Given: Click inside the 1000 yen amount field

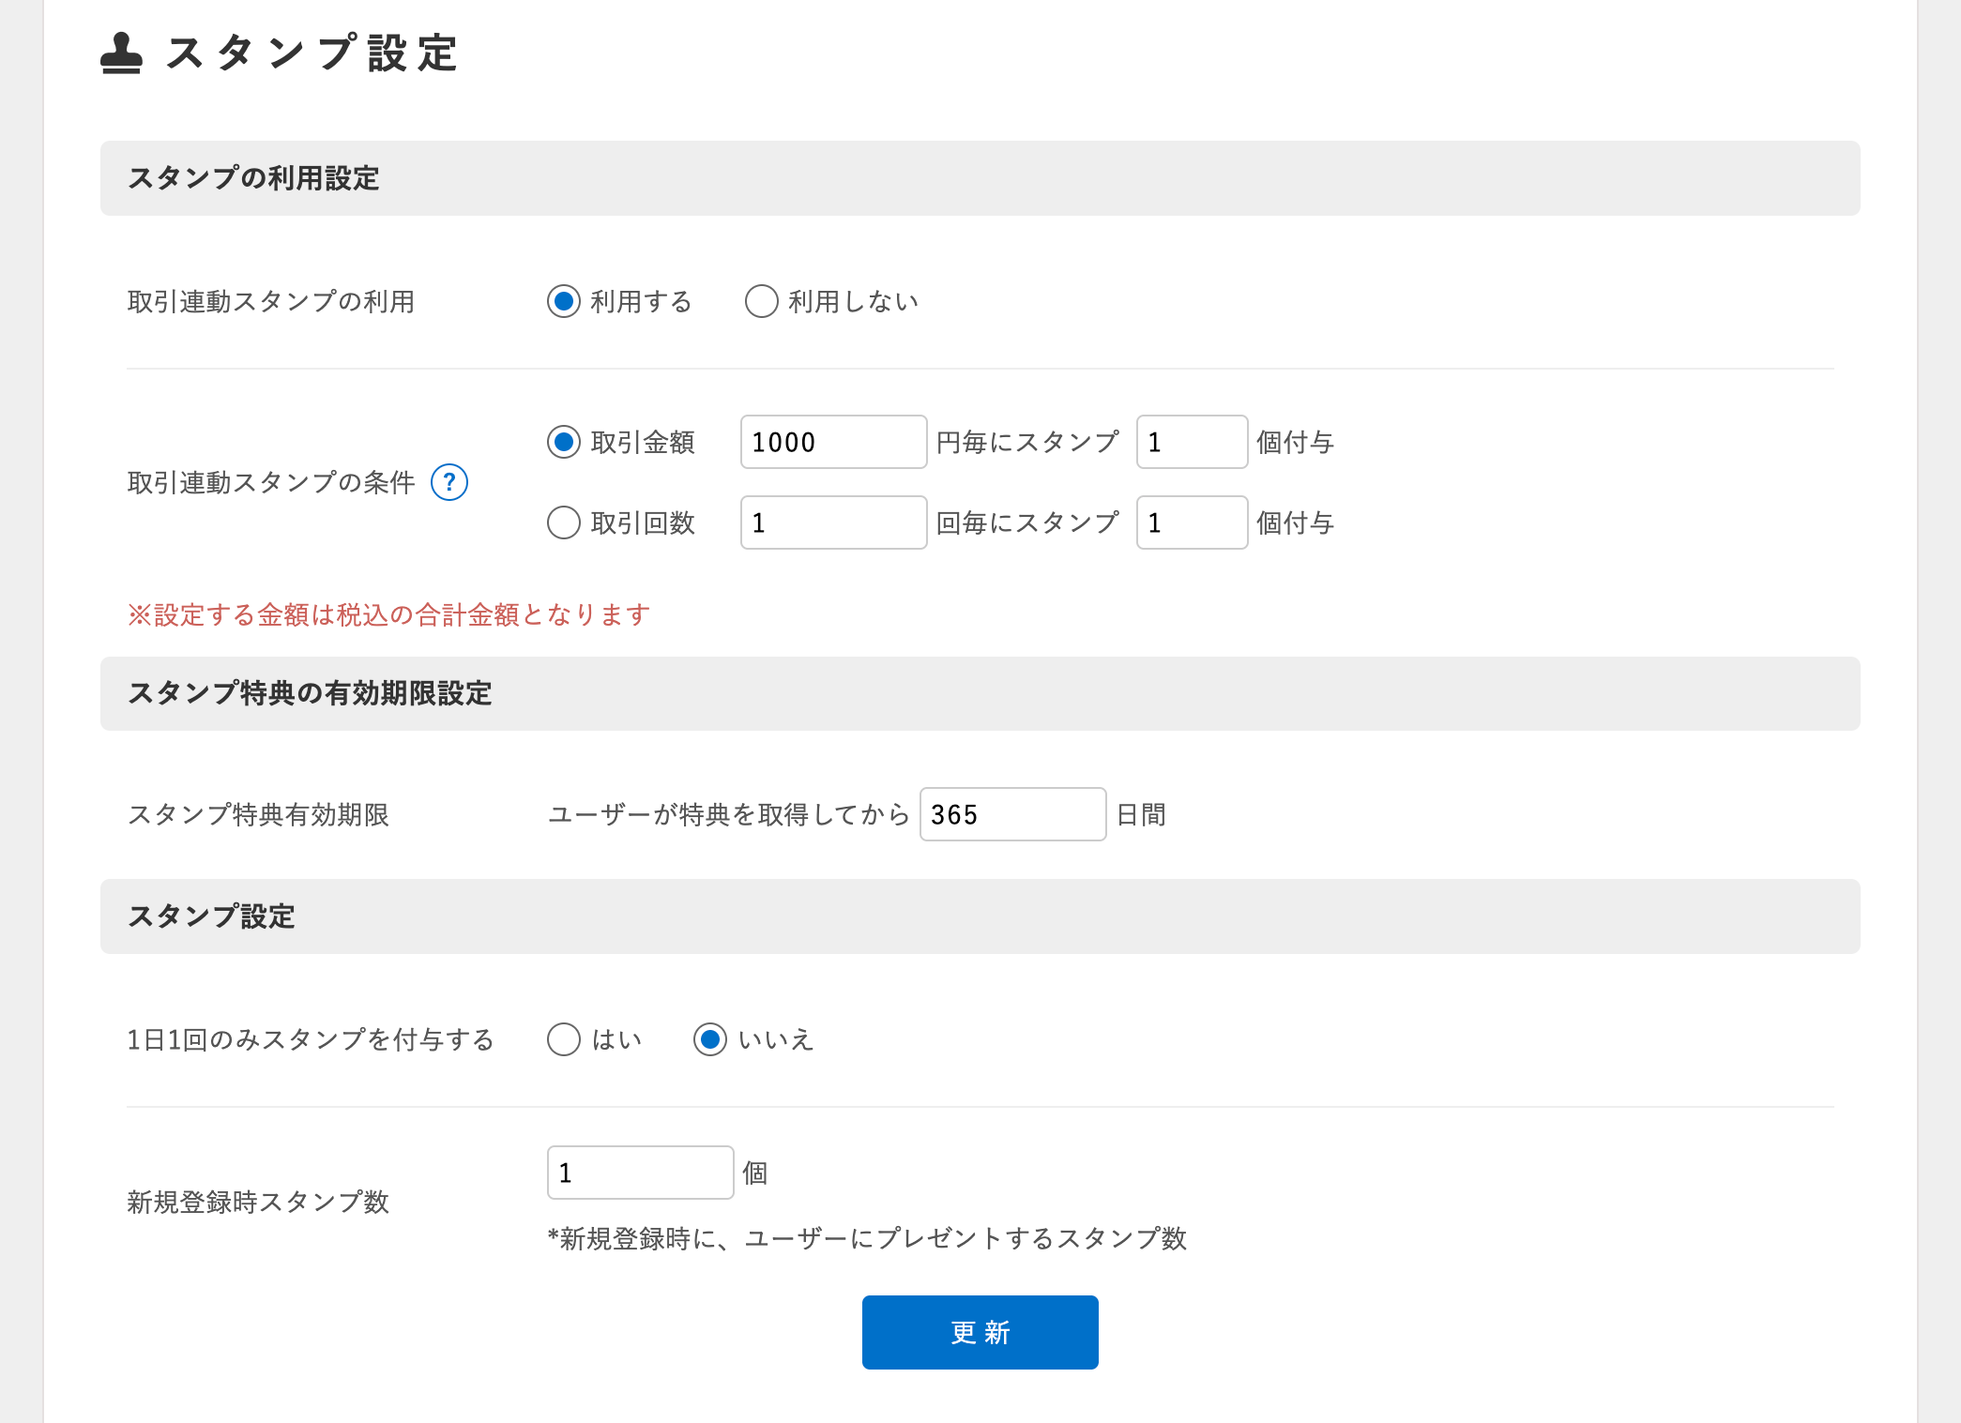Looking at the screenshot, I should [x=831, y=441].
